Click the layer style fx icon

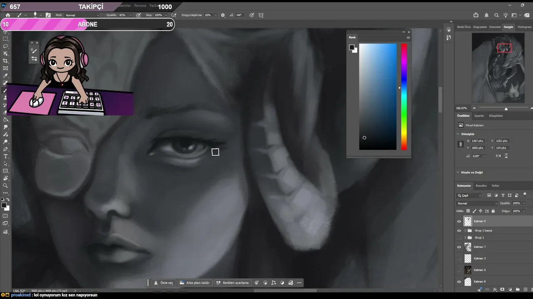pyautogui.click(x=495, y=289)
